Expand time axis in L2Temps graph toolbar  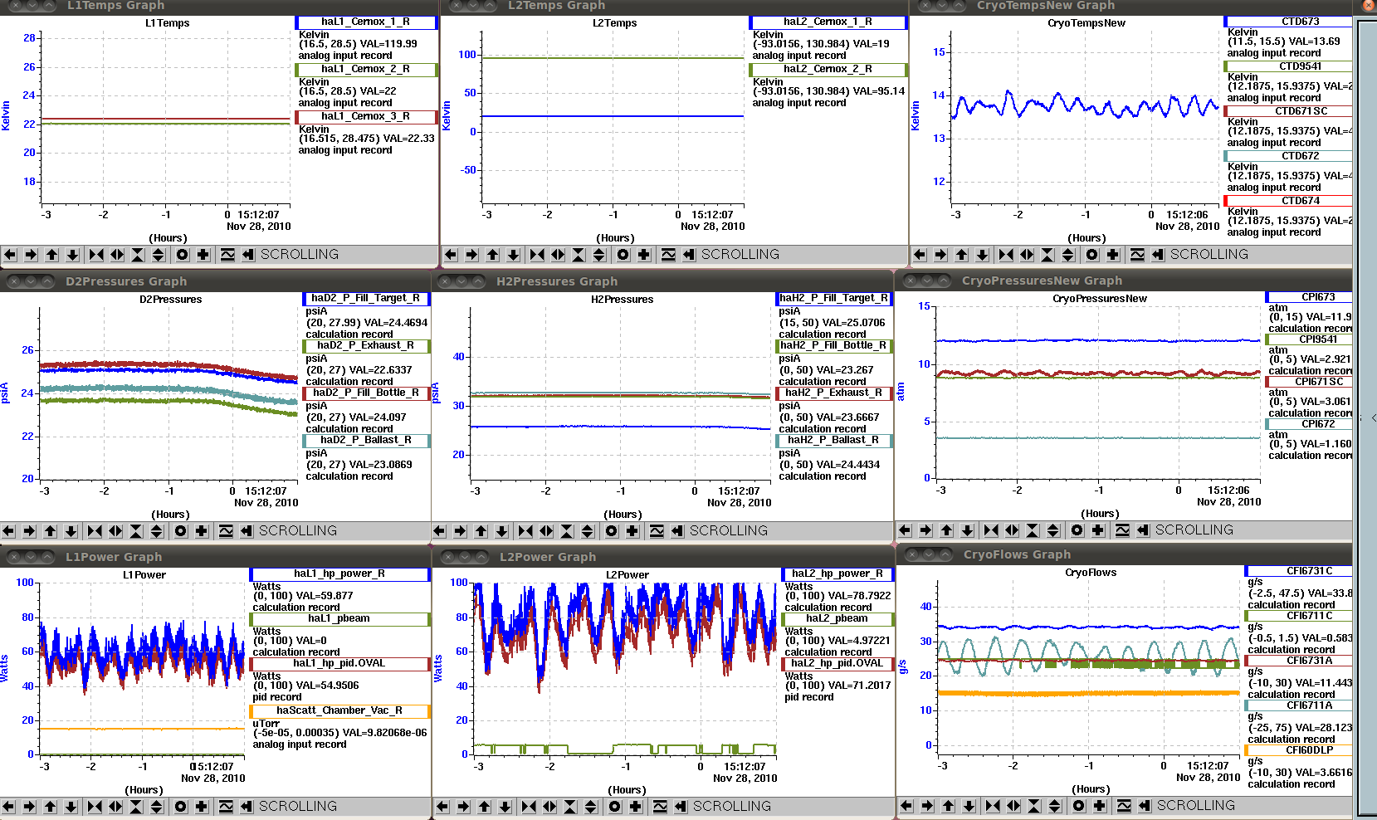coord(558,255)
